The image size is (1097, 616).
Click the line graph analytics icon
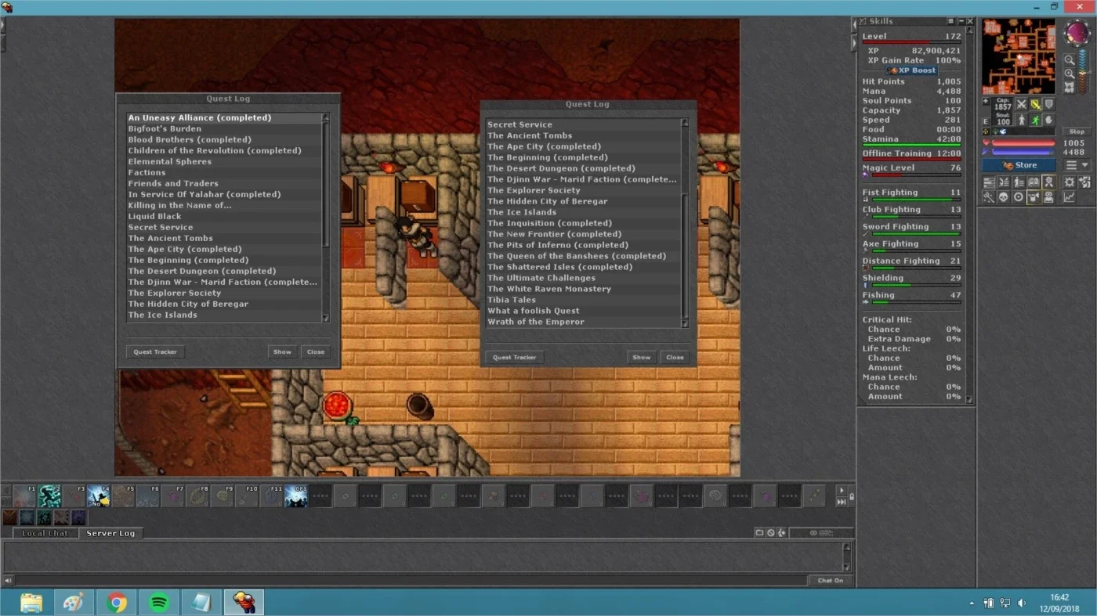click(1069, 197)
